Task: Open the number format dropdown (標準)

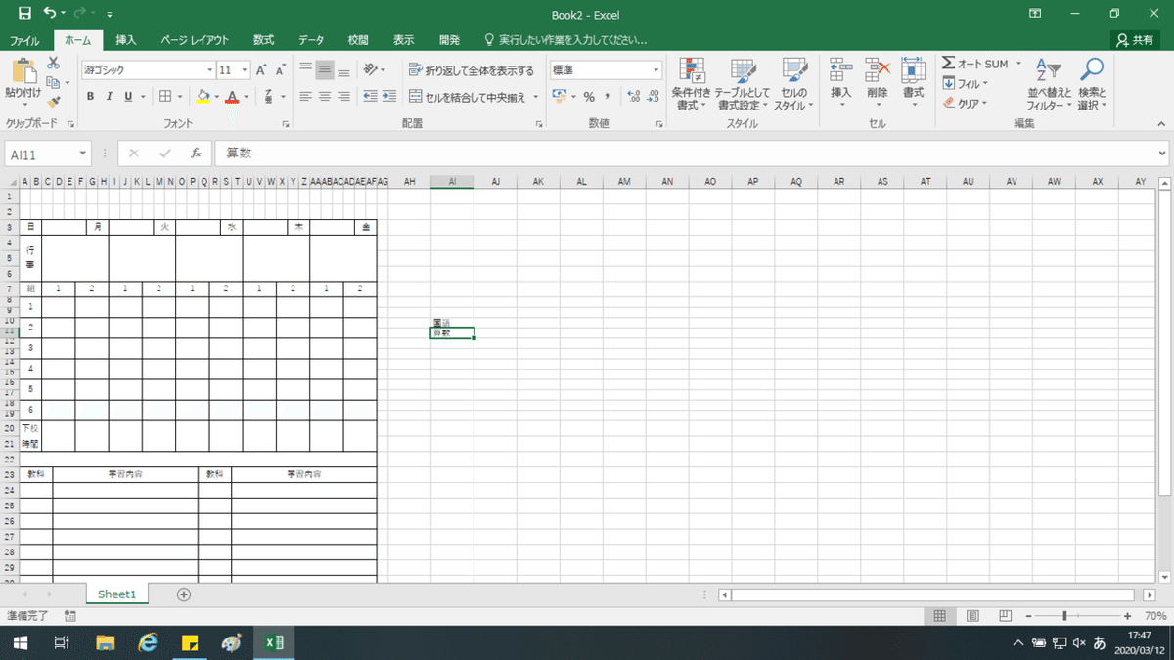Action: pyautogui.click(x=657, y=70)
